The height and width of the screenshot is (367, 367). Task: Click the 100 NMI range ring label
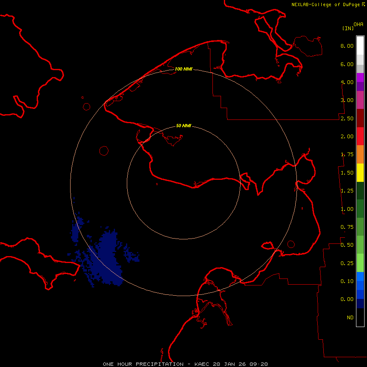(x=183, y=69)
